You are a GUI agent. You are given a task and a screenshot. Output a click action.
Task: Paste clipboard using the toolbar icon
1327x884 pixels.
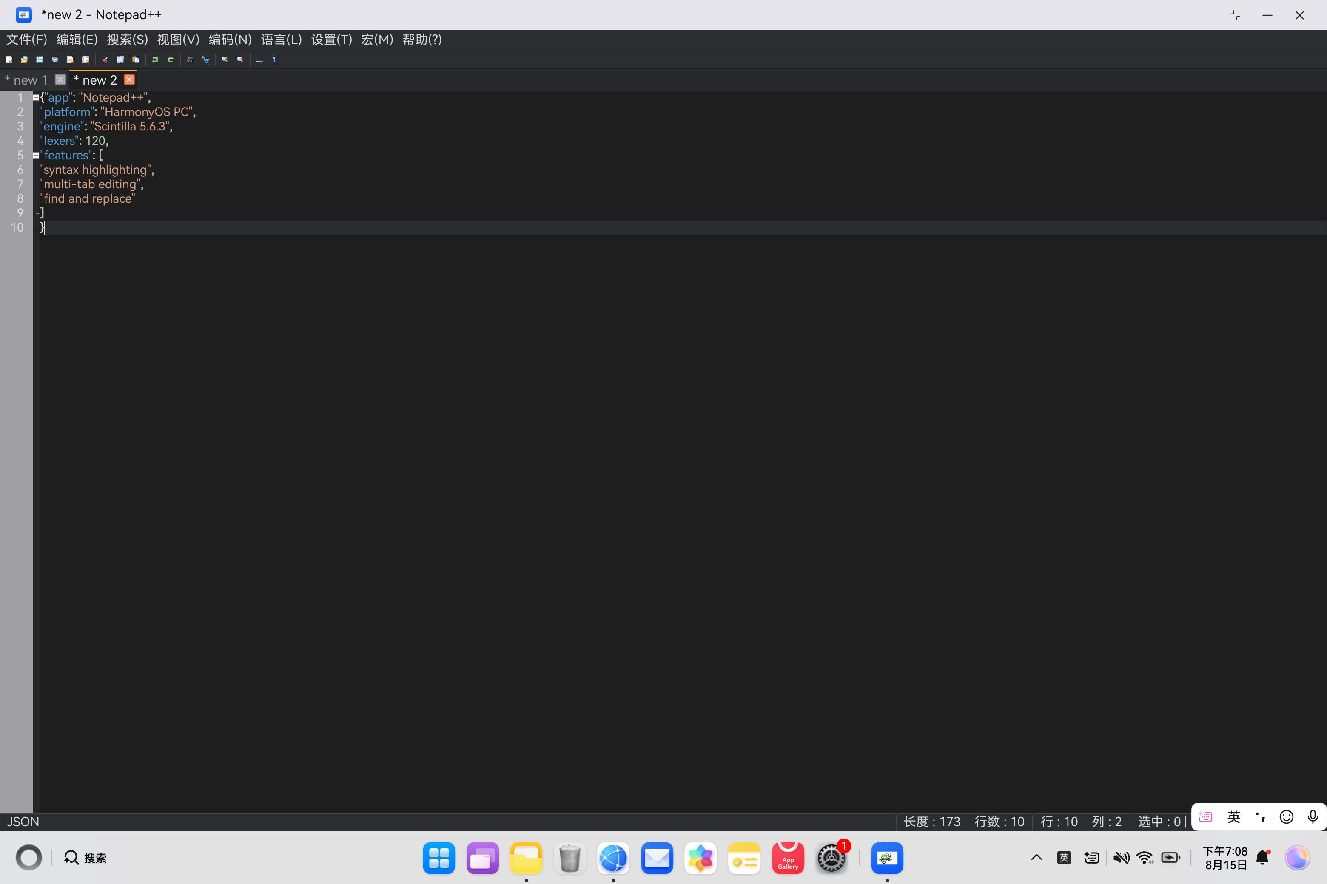135,59
